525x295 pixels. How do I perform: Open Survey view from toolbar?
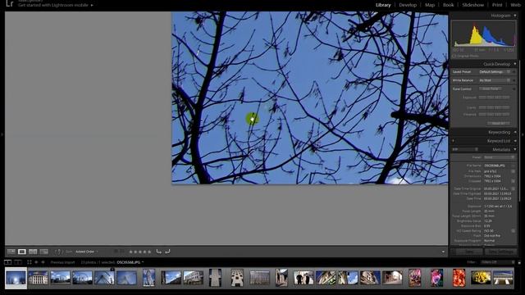tap(43, 252)
